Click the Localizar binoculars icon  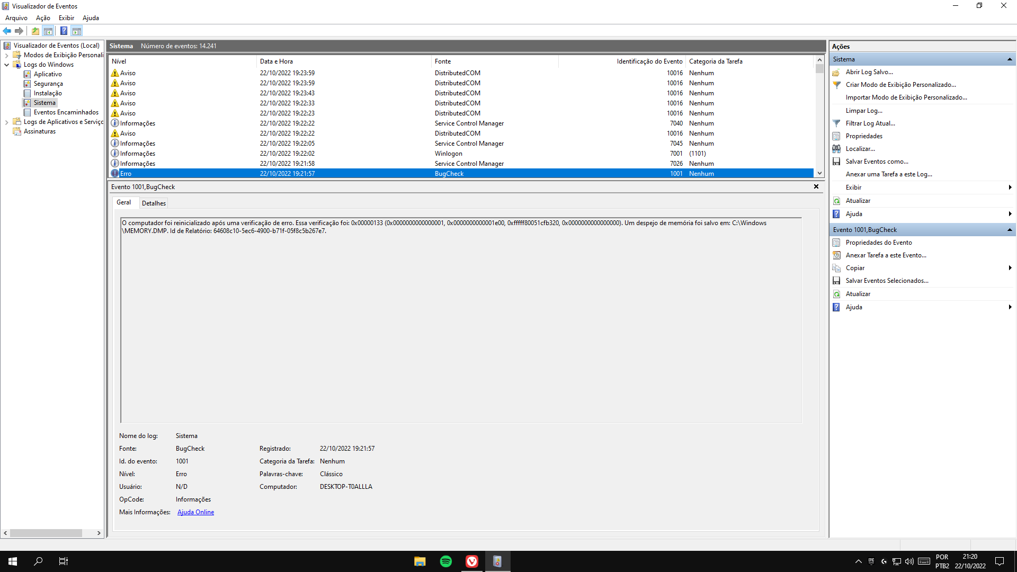pos(836,149)
